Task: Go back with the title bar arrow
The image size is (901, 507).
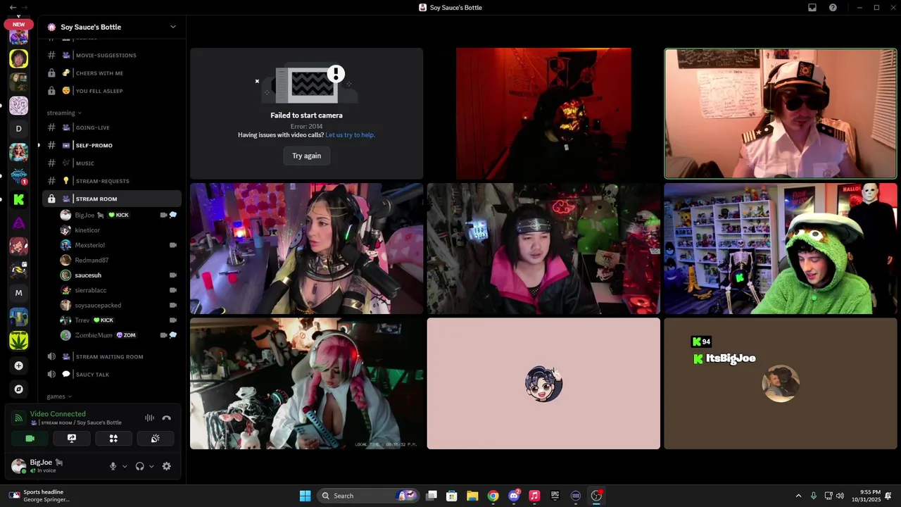Action: (x=13, y=7)
